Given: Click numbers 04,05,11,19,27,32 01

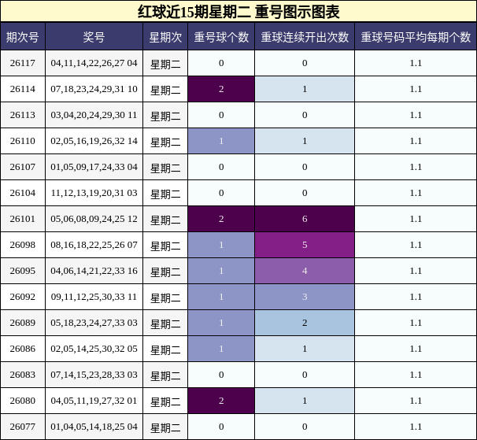Looking at the screenshot, I should coord(94,401).
